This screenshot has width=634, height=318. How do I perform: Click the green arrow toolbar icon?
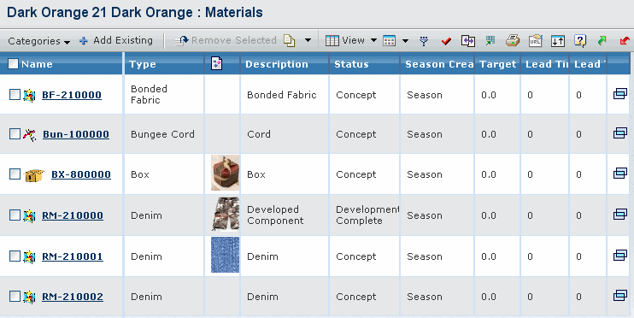[602, 40]
